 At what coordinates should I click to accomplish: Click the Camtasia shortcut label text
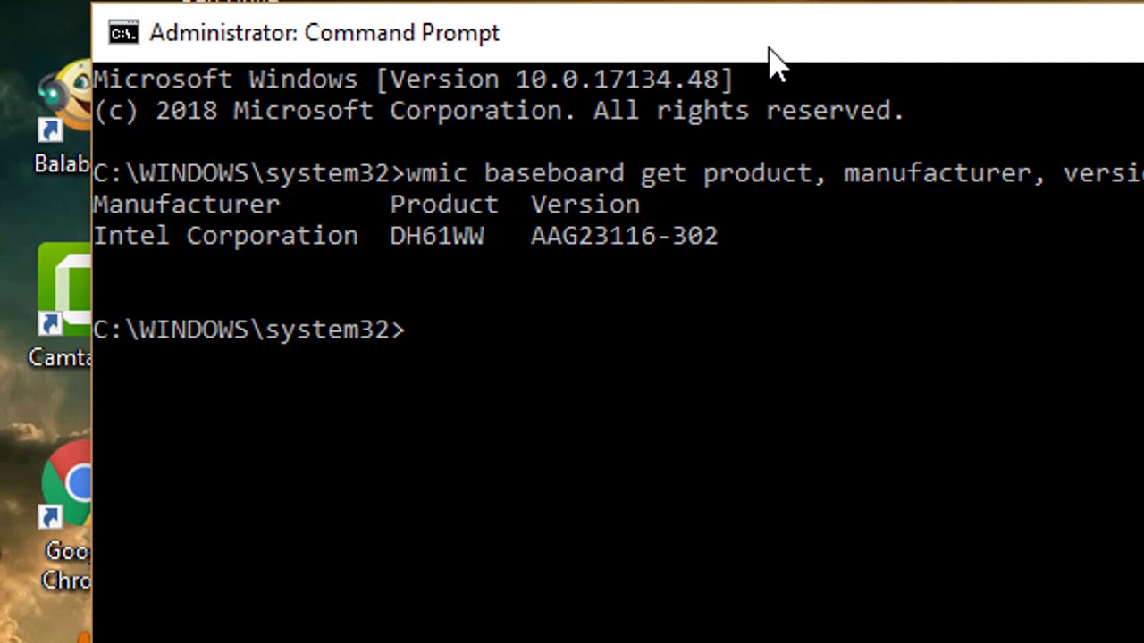coord(60,357)
